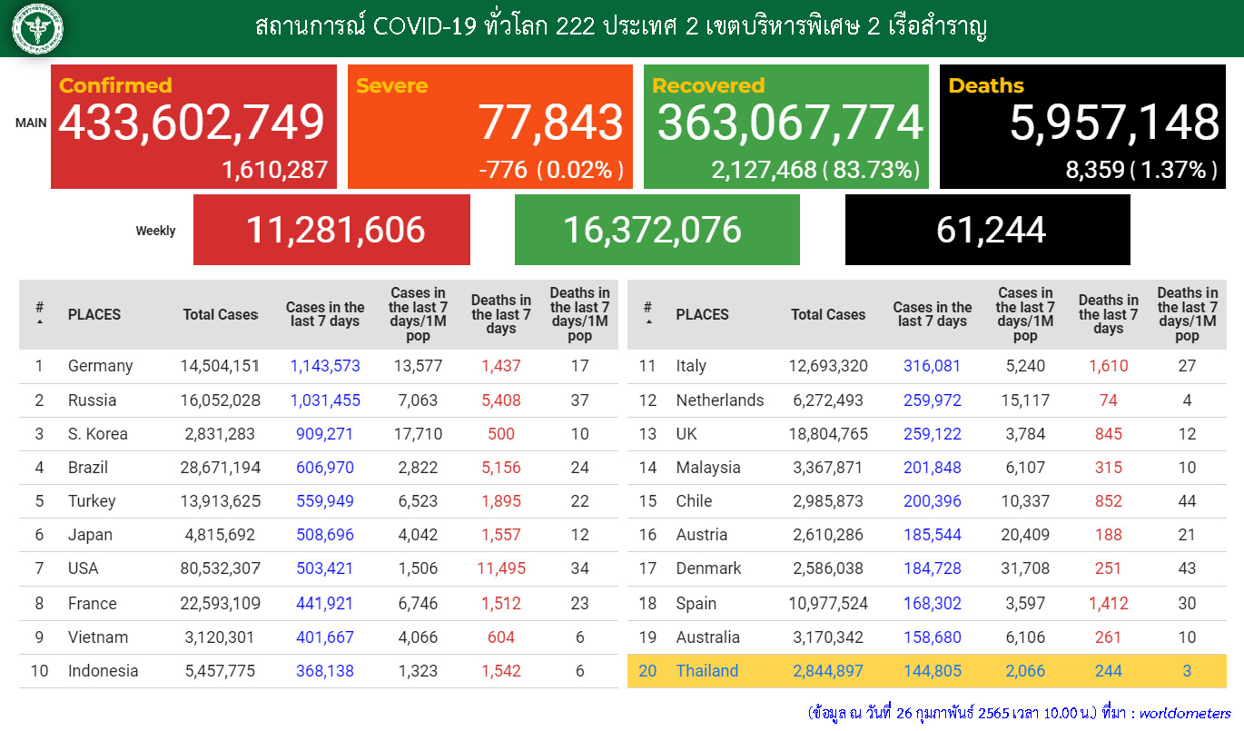This screenshot has width=1244, height=731.
Task: Click Germany weekly cases 1,143,573
Action: click(325, 366)
